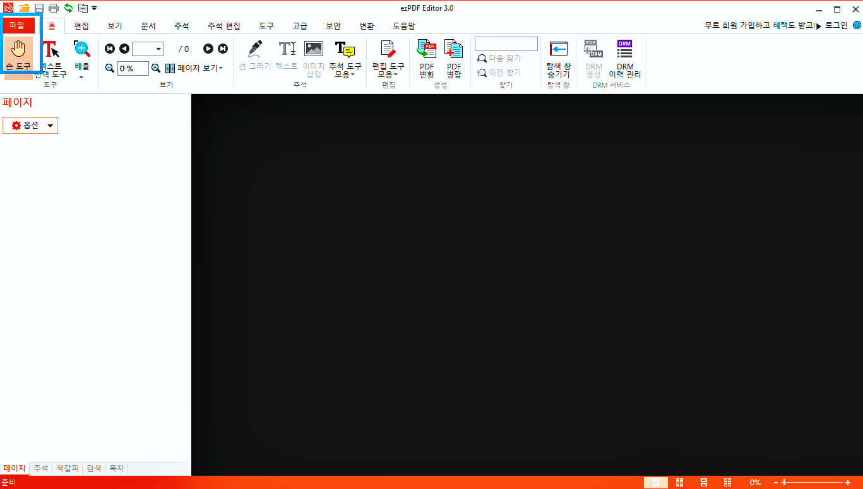Open DRM 이력 관리
This screenshot has width=863, height=489.
(x=624, y=59)
